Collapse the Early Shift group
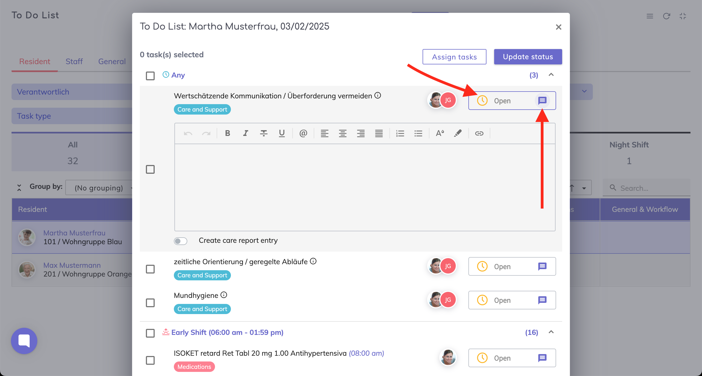This screenshot has width=702, height=376. pos(551,332)
